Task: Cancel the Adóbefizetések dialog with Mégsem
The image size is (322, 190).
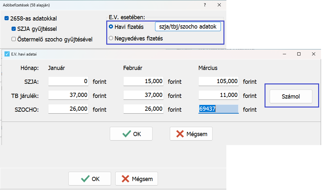Action: coord(136,179)
